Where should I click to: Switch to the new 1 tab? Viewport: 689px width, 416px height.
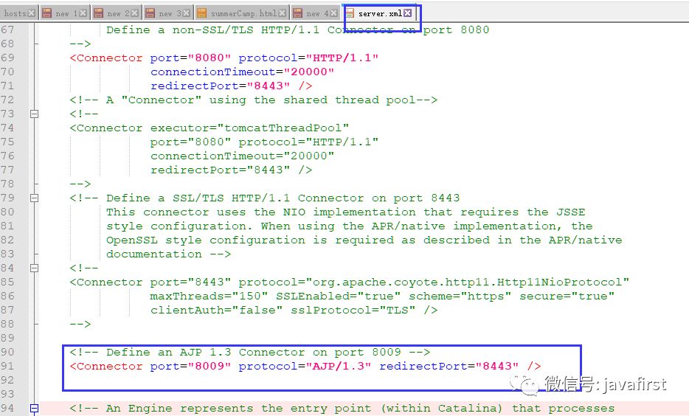66,13
